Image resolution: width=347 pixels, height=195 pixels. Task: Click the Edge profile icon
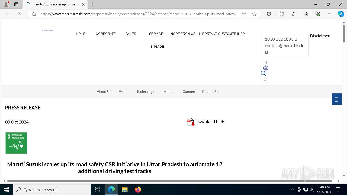tap(6, 4)
